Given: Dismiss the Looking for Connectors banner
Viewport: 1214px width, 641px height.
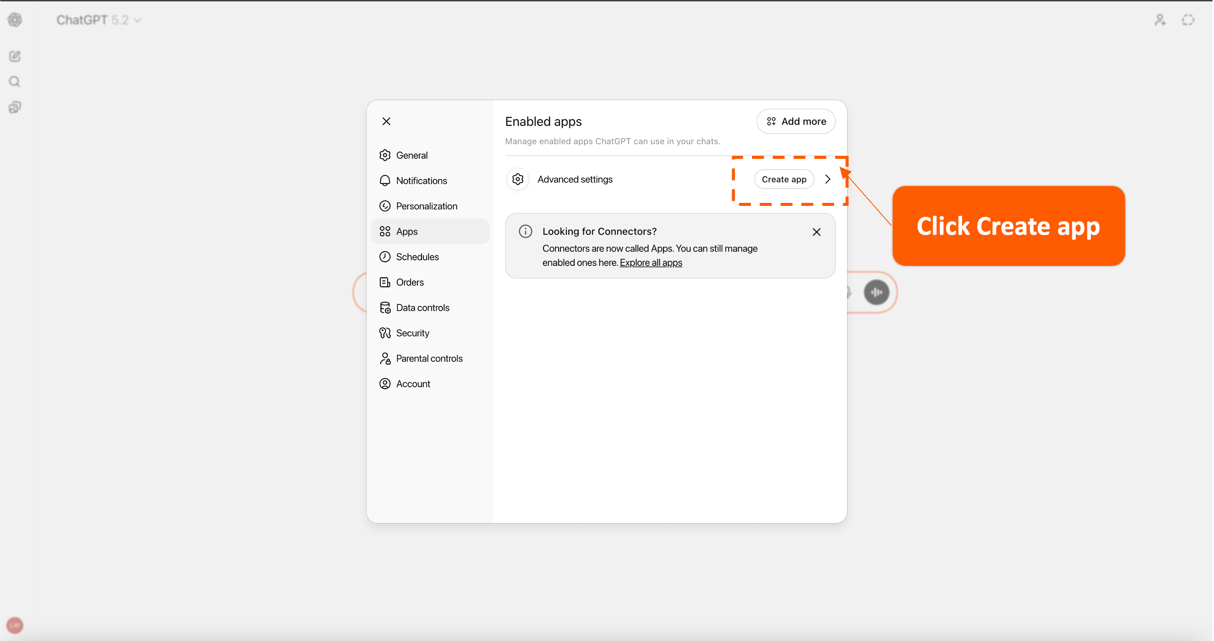Looking at the screenshot, I should click(x=816, y=231).
